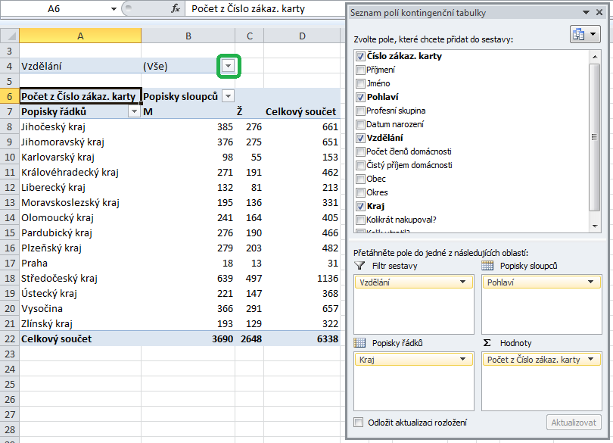Image resolution: width=613 pixels, height=443 pixels.
Task: Select the Olomoucký kraj cell
Action: click(80, 217)
